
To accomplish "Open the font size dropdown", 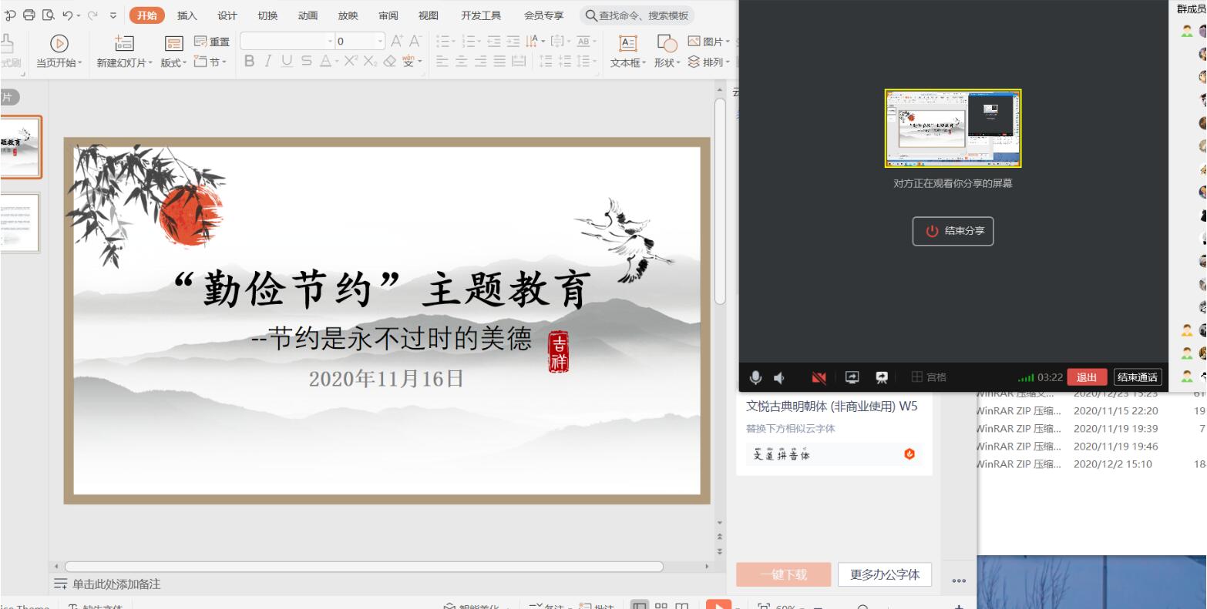I will [380, 42].
